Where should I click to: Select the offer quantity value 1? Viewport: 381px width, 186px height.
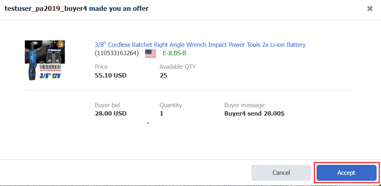click(x=161, y=114)
